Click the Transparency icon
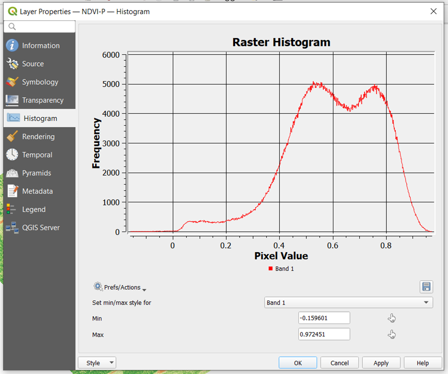 [12, 100]
